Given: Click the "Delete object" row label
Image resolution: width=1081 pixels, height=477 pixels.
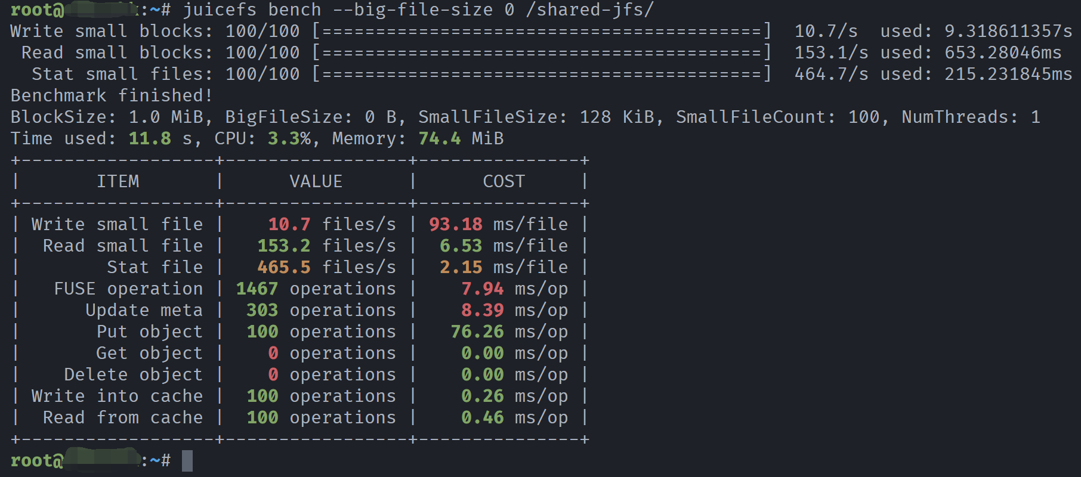Looking at the screenshot, I should coord(134,375).
